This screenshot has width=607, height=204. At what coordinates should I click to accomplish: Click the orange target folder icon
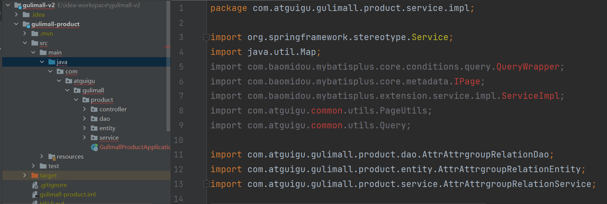[35, 176]
